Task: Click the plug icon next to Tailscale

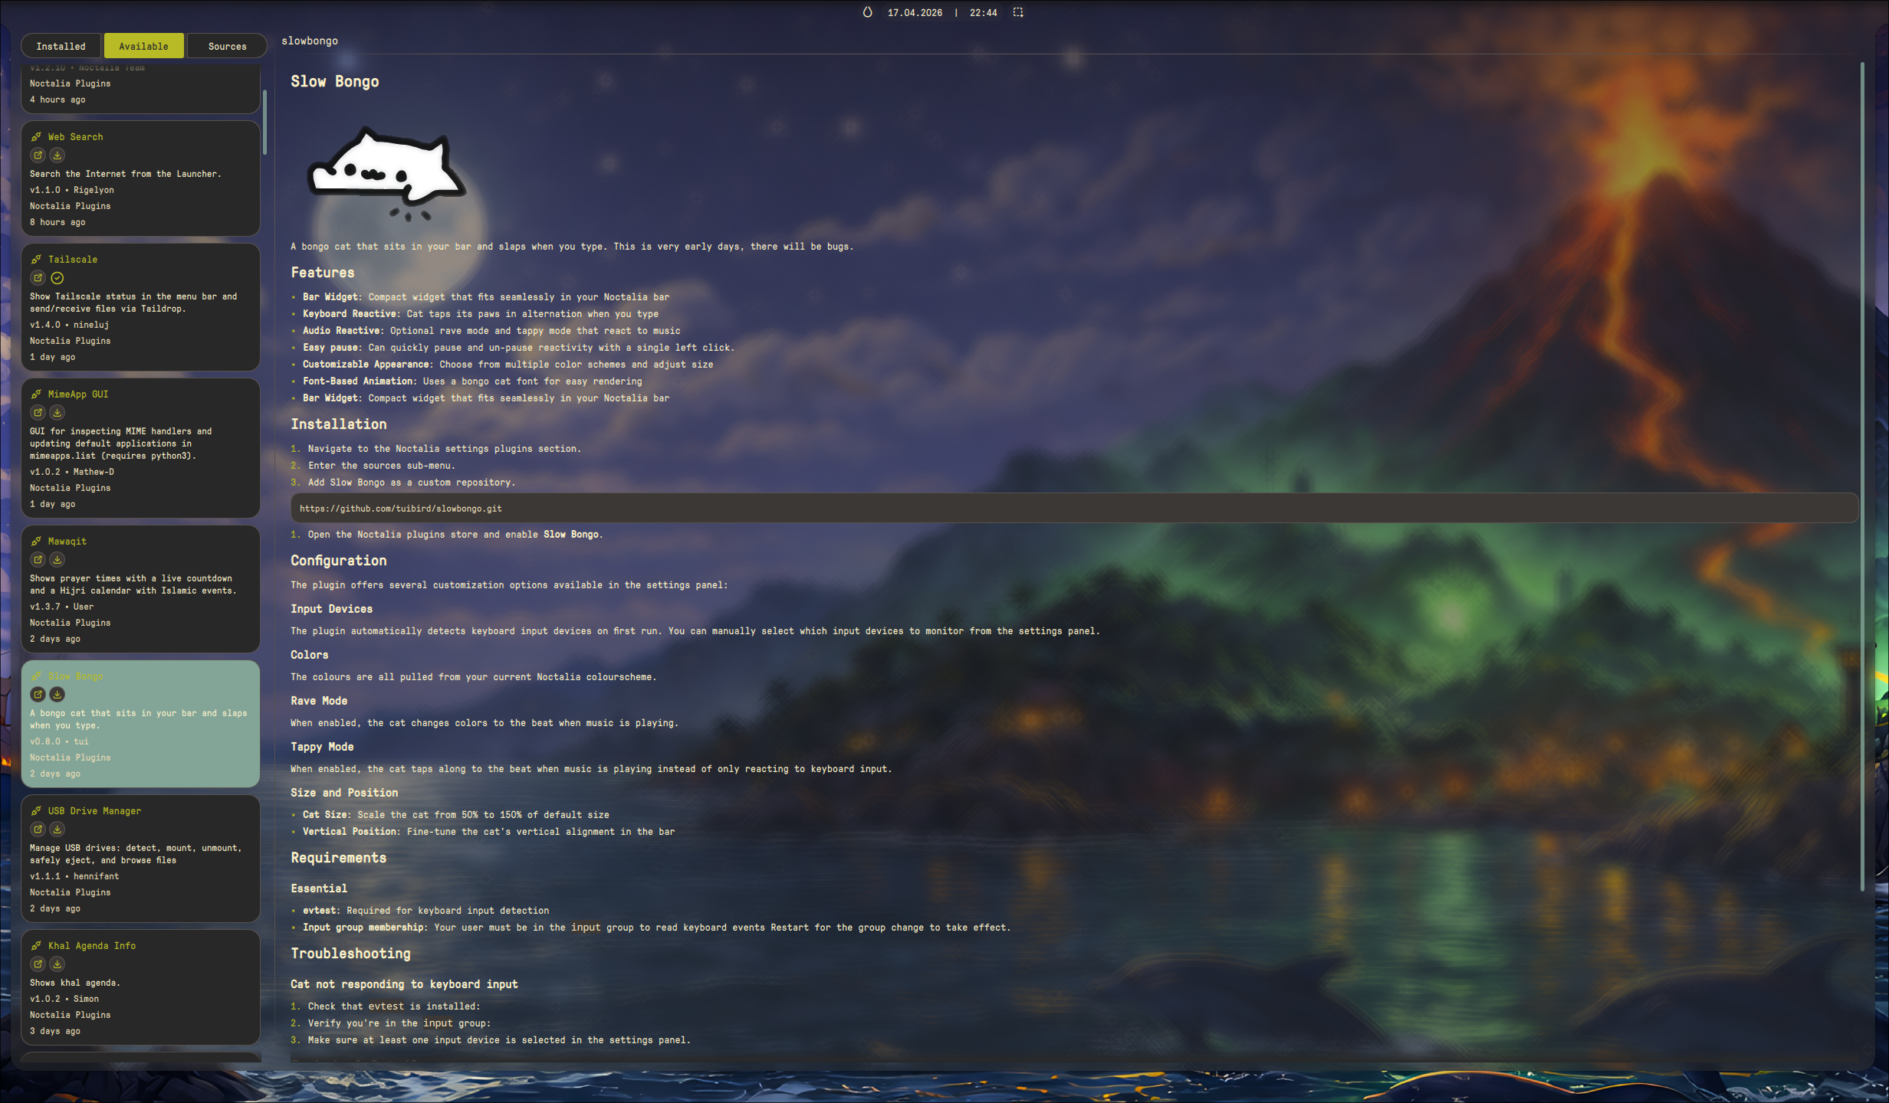Action: (x=36, y=260)
